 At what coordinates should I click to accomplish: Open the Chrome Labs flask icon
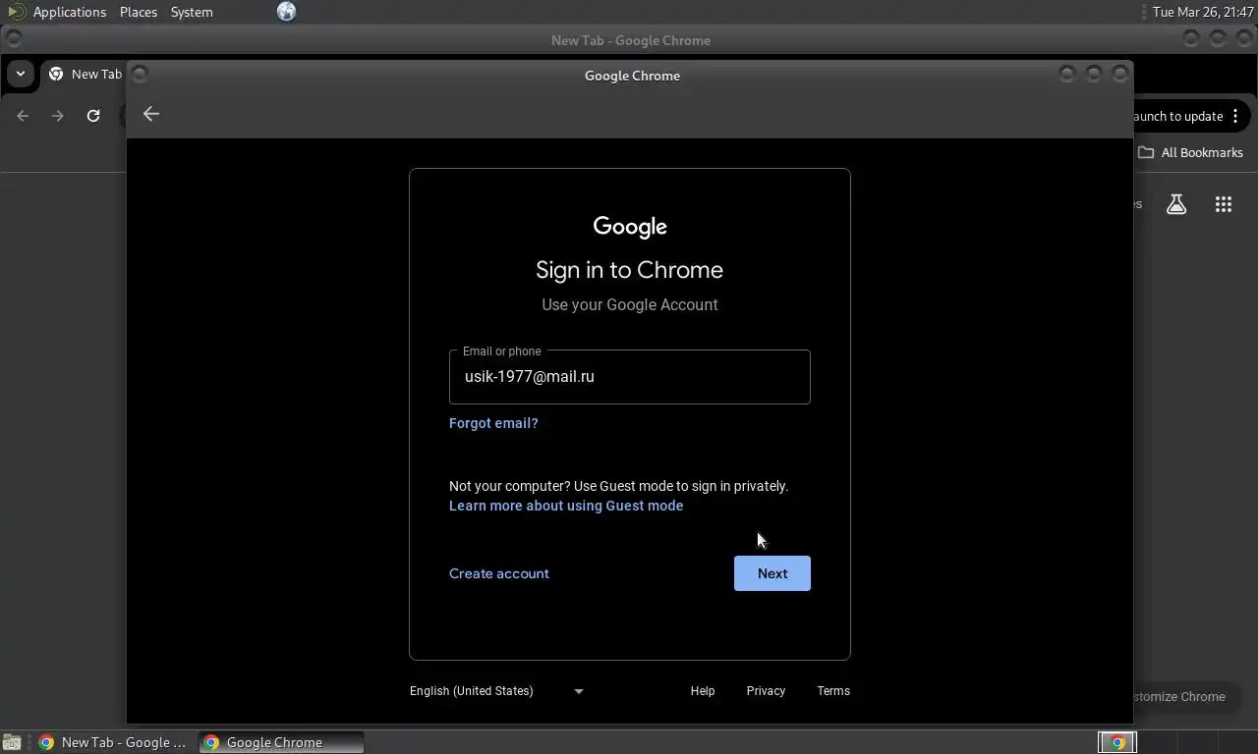(1176, 204)
